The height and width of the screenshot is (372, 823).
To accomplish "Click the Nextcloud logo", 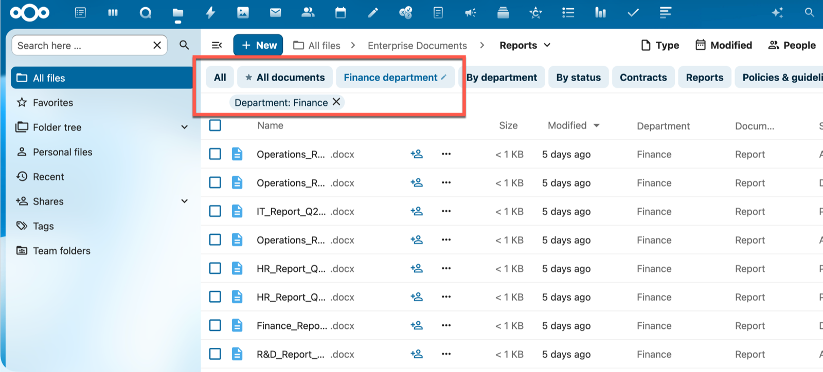I will [x=30, y=13].
